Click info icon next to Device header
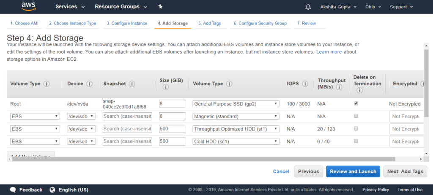 coord(89,84)
